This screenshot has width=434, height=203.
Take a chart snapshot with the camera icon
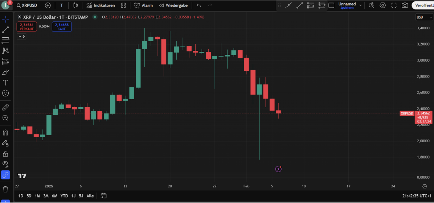tap(405, 5)
